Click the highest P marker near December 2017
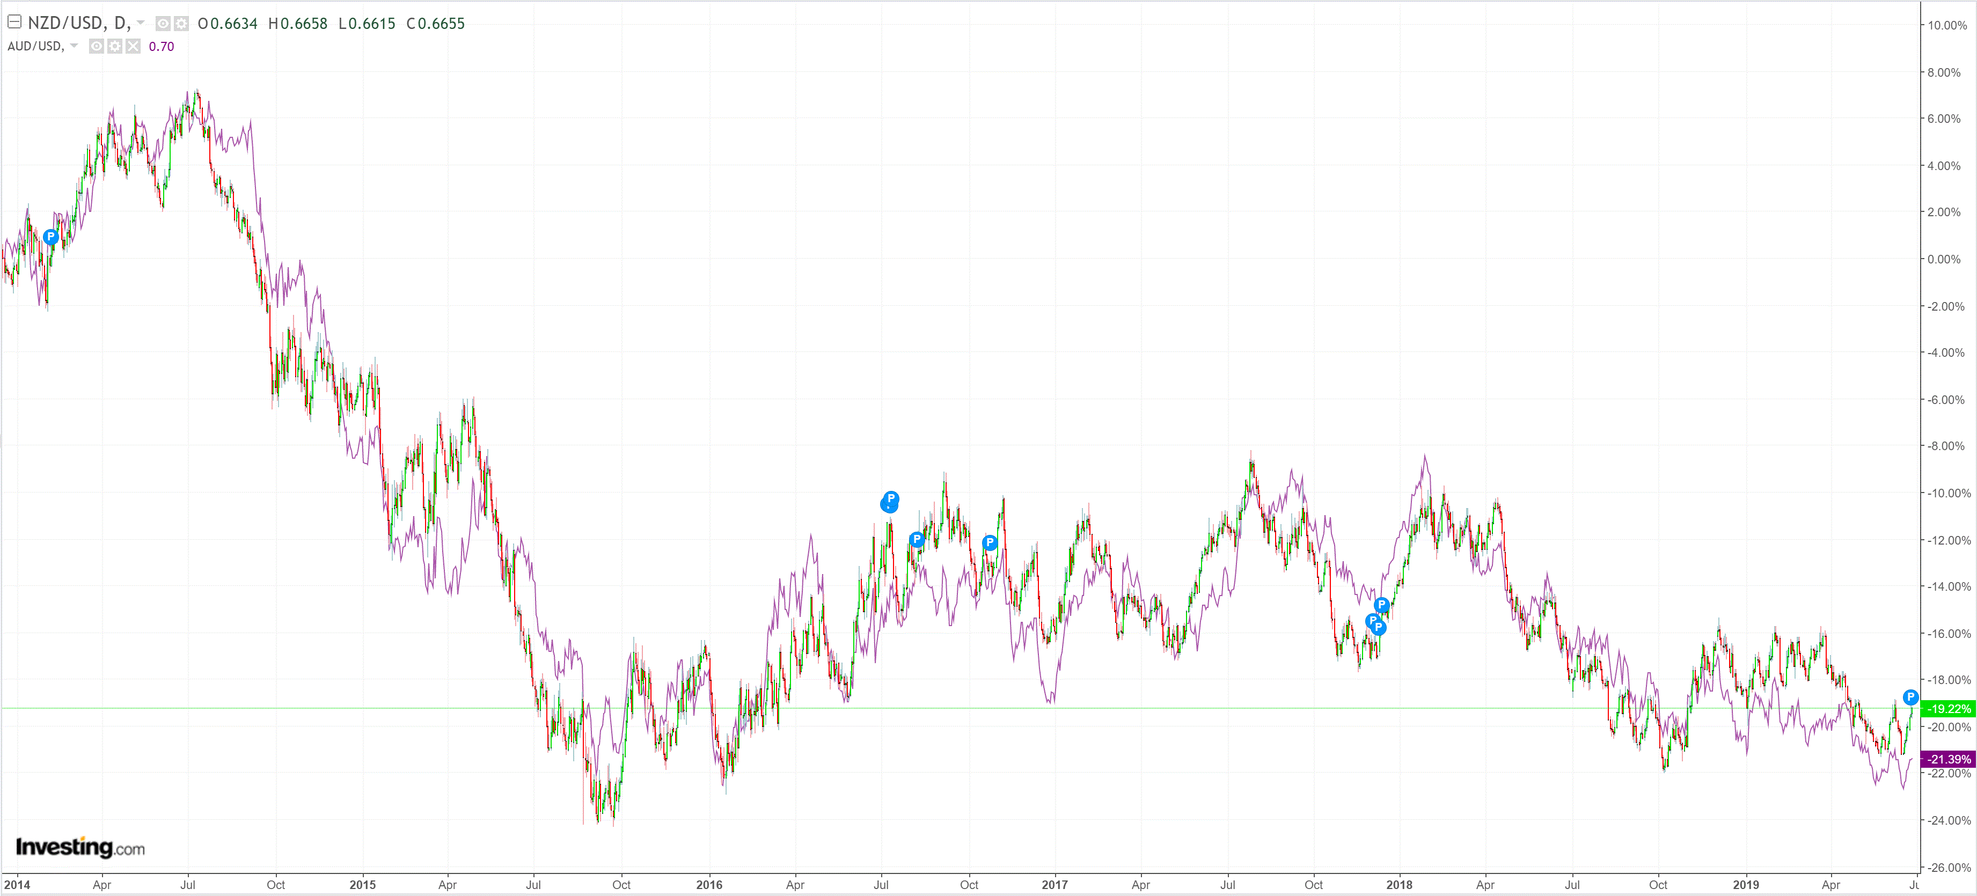The height and width of the screenshot is (896, 1977). pyautogui.click(x=1381, y=605)
